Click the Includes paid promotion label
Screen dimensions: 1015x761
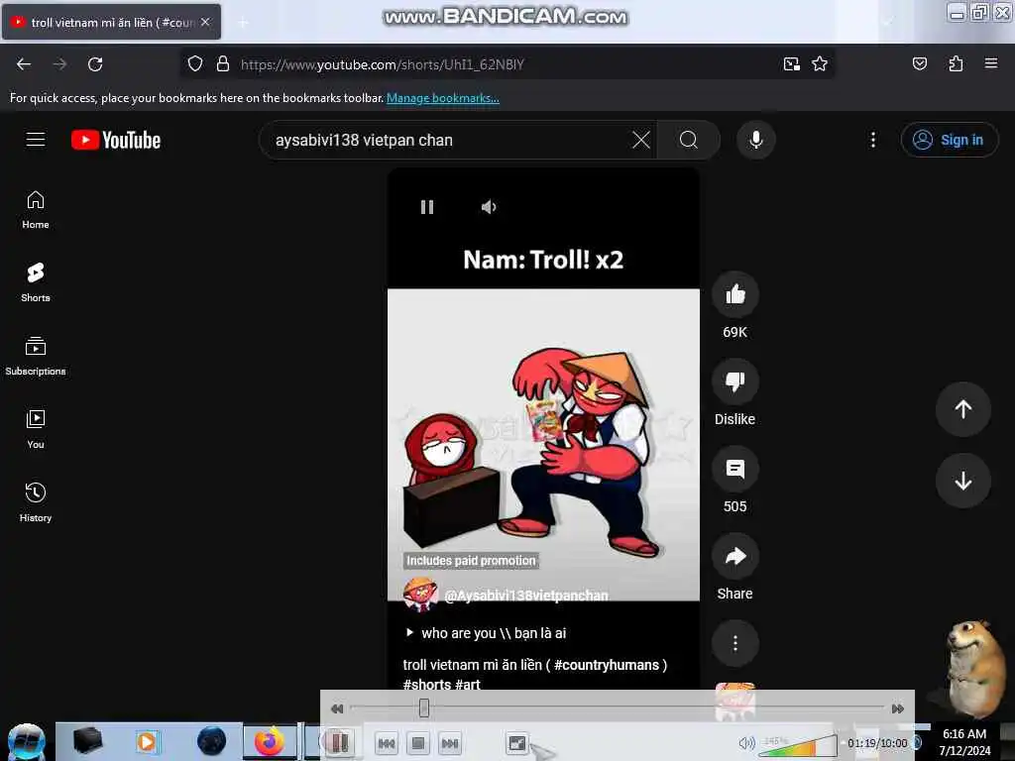click(471, 561)
